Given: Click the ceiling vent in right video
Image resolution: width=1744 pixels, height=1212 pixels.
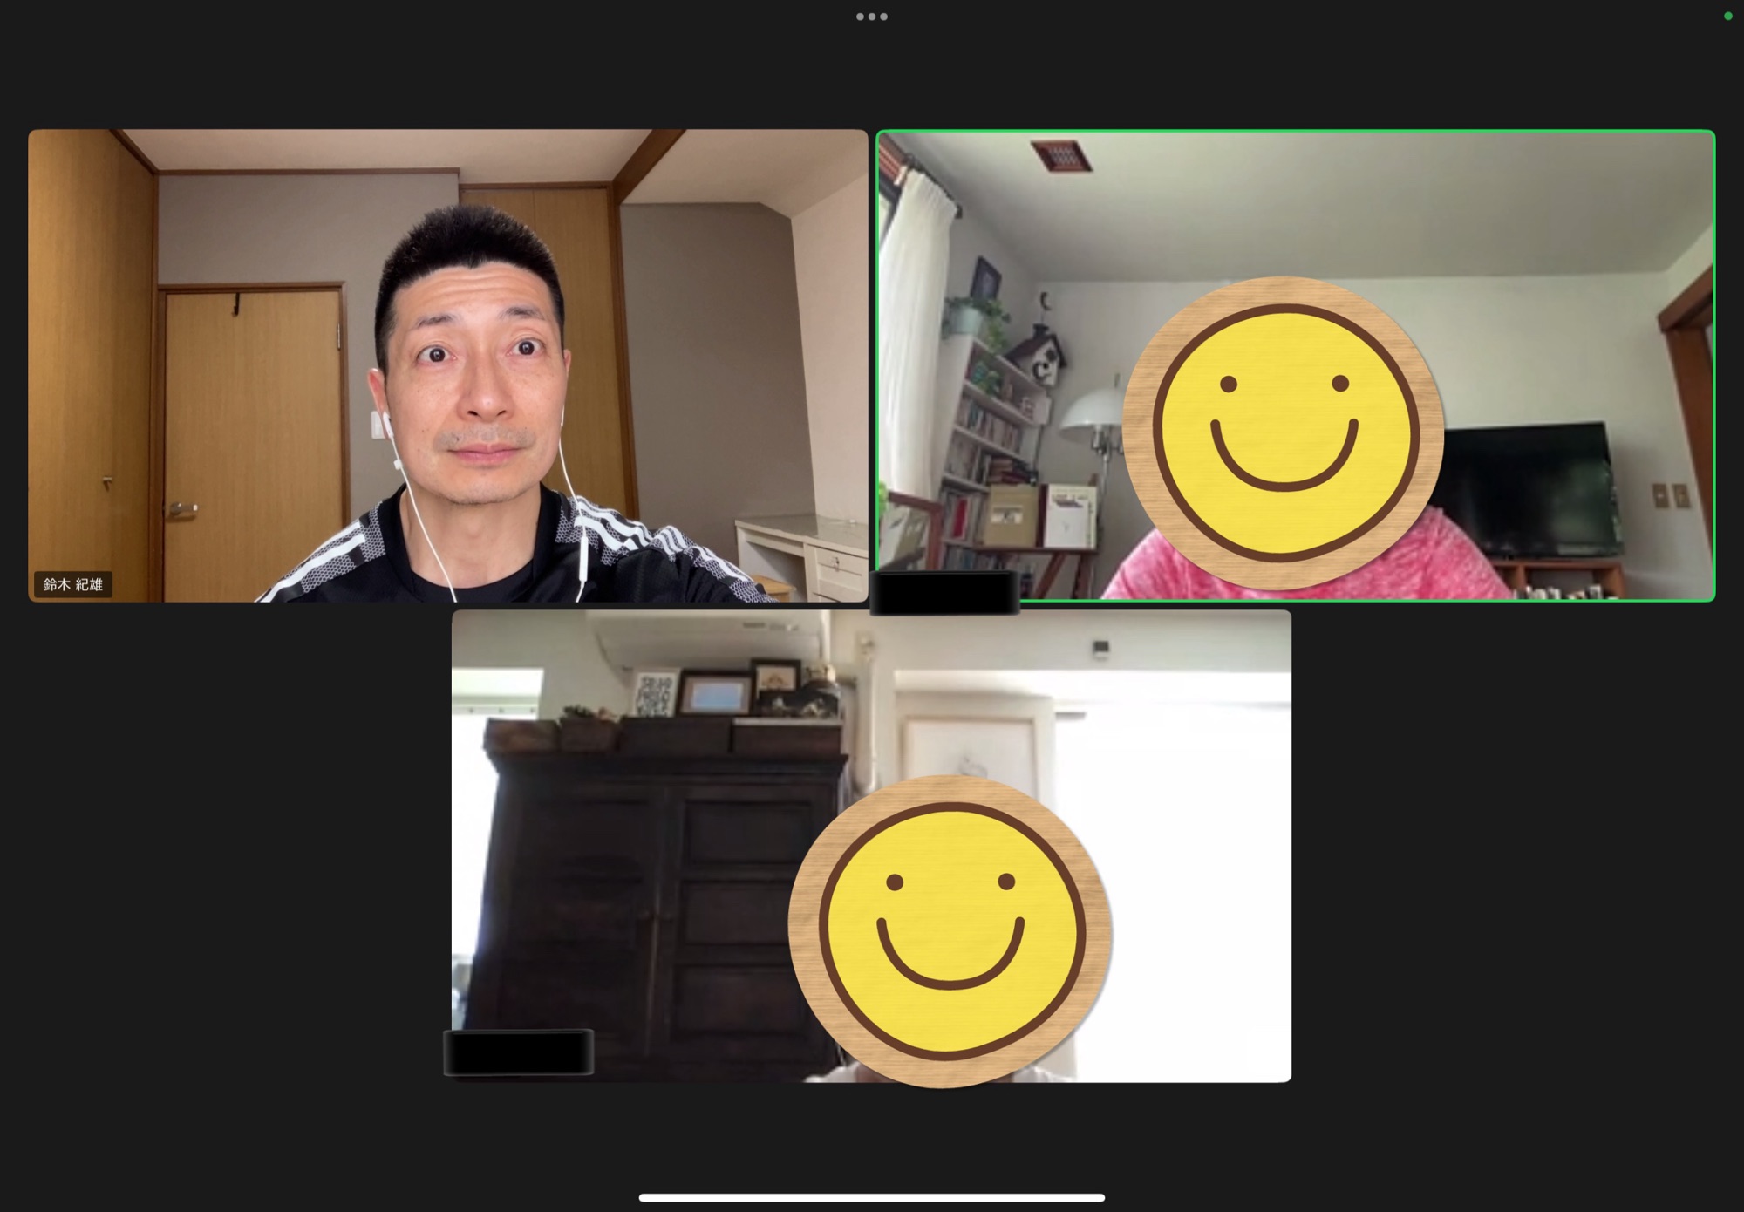Looking at the screenshot, I should click(x=1060, y=155).
